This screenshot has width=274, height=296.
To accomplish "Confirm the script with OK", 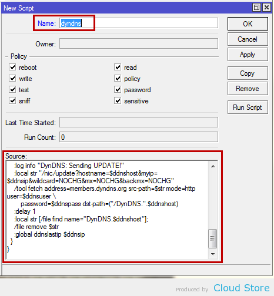I will (248, 23).
